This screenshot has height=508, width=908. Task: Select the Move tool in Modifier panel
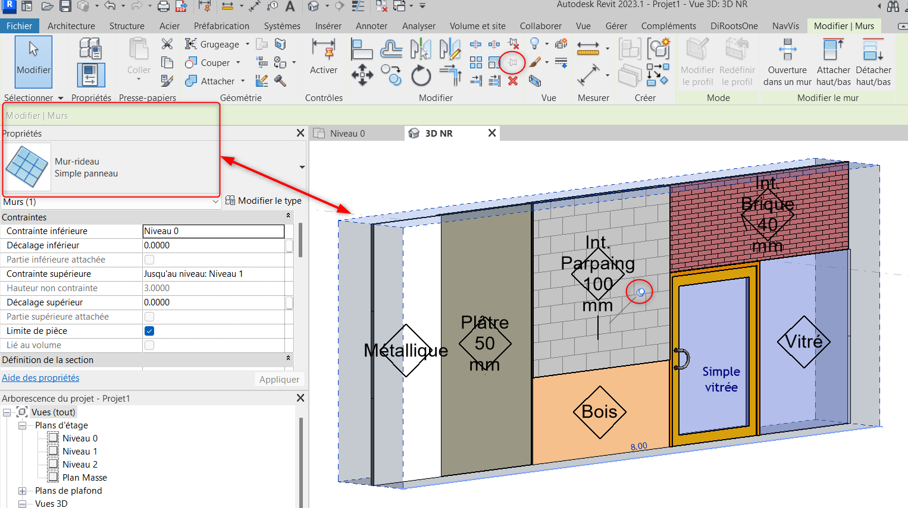pyautogui.click(x=362, y=75)
